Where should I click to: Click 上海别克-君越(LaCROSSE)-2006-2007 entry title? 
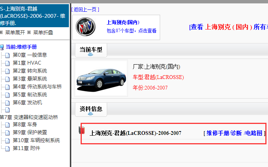(136, 133)
